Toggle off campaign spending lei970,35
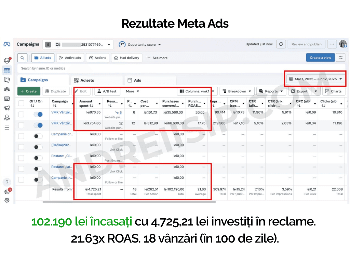 coord(38,114)
